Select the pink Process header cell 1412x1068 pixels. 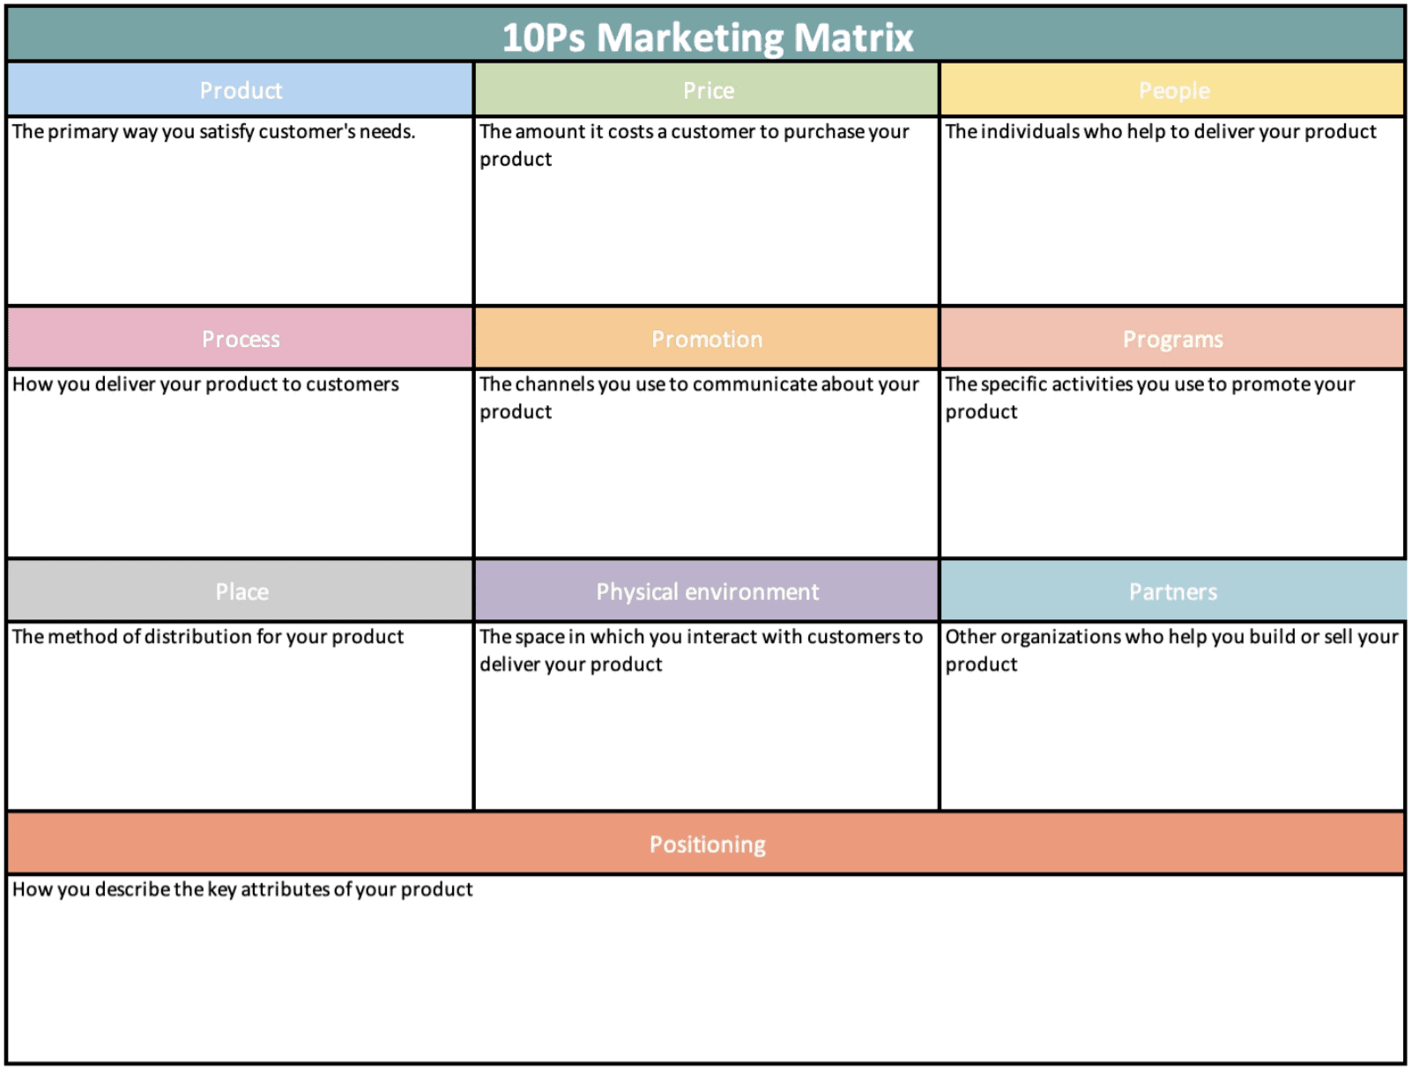pos(241,338)
